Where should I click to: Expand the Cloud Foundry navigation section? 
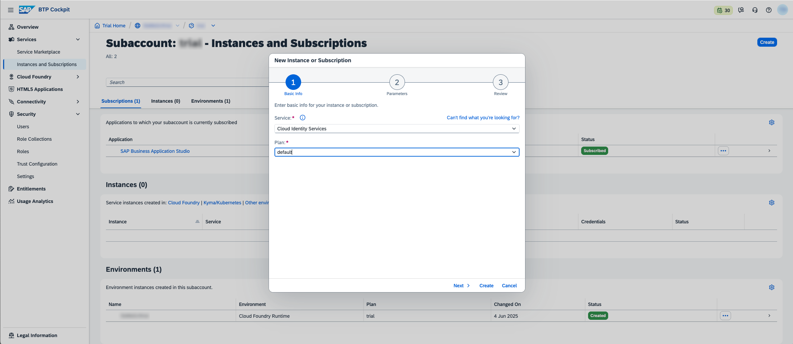tap(78, 77)
